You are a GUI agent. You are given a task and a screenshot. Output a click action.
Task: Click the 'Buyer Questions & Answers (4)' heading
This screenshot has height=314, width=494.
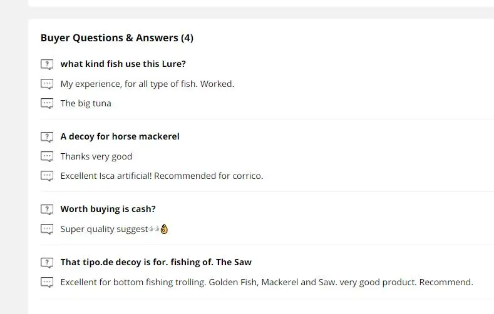(117, 38)
